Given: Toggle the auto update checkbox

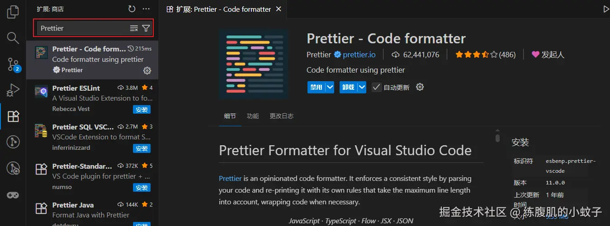Looking at the screenshot, I should (377, 87).
